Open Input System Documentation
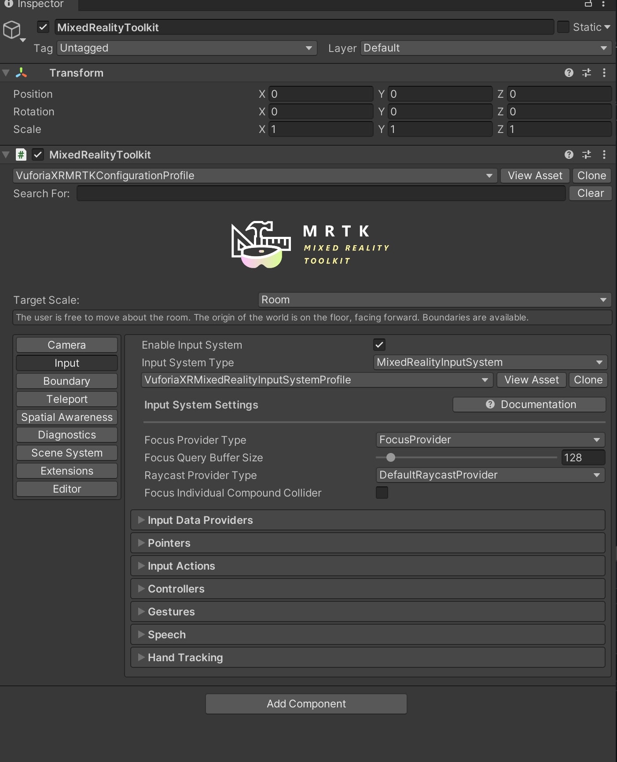The height and width of the screenshot is (762, 617). coord(529,405)
